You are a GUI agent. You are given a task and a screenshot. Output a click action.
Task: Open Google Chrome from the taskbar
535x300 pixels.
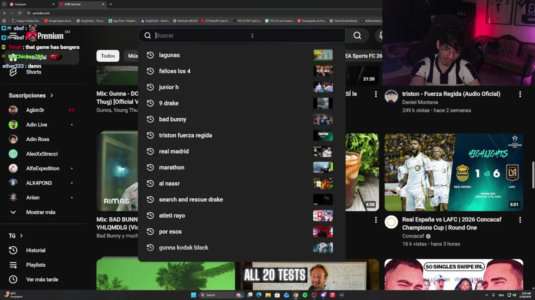coord(296,295)
